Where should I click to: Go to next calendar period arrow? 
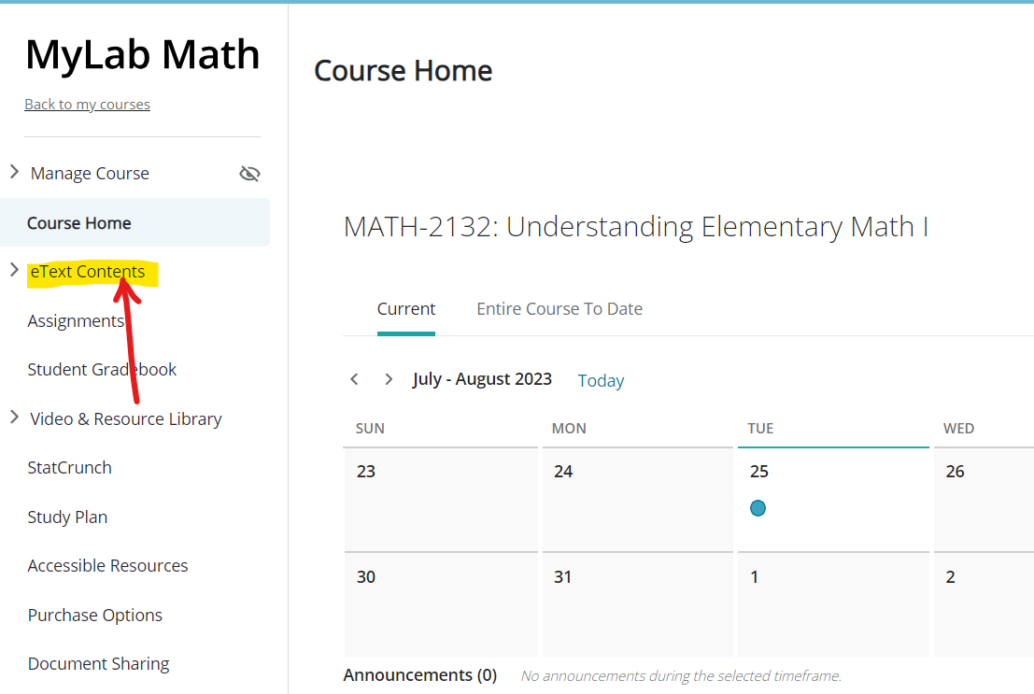389,379
